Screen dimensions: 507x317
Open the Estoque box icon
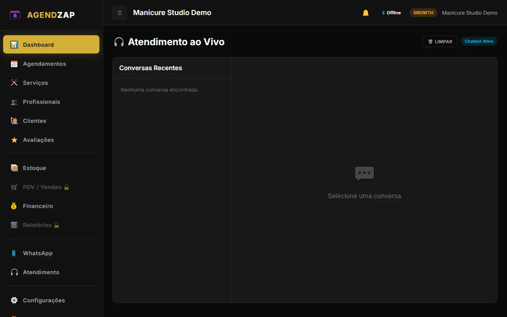[14, 168]
